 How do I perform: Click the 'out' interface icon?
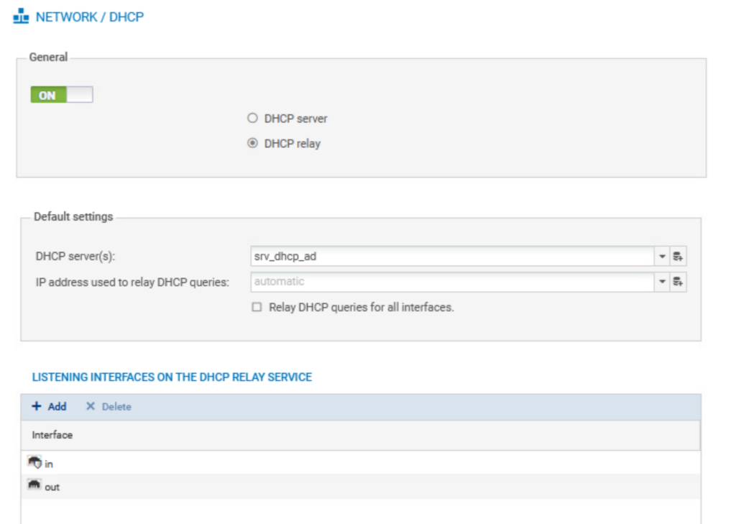click(x=34, y=486)
